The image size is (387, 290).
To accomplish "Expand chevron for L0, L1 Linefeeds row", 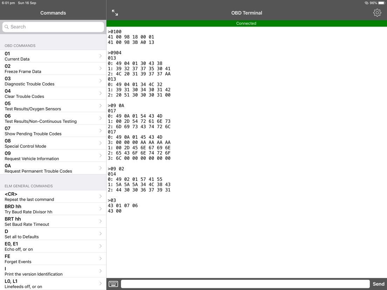I will 101,283.
